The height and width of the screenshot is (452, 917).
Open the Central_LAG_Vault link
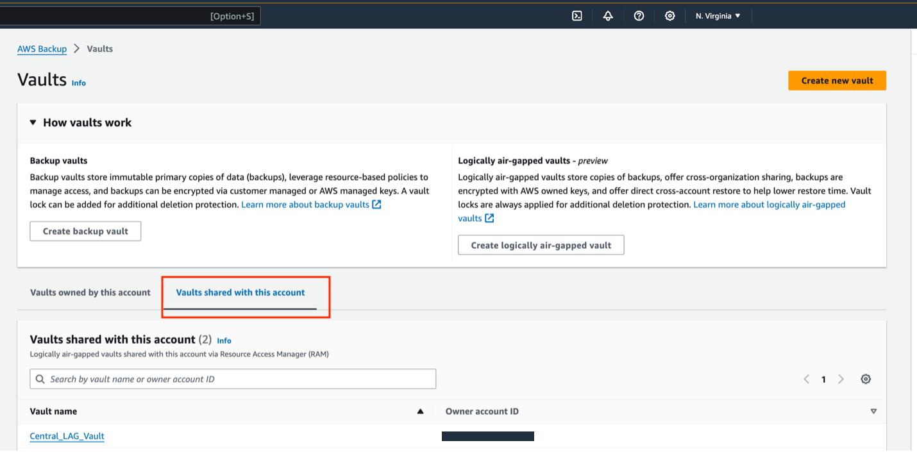coord(67,436)
